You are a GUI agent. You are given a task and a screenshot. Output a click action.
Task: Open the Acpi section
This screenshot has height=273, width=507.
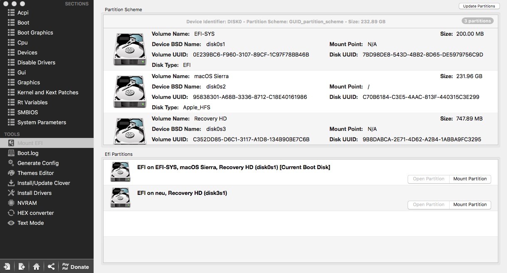pyautogui.click(x=47, y=12)
